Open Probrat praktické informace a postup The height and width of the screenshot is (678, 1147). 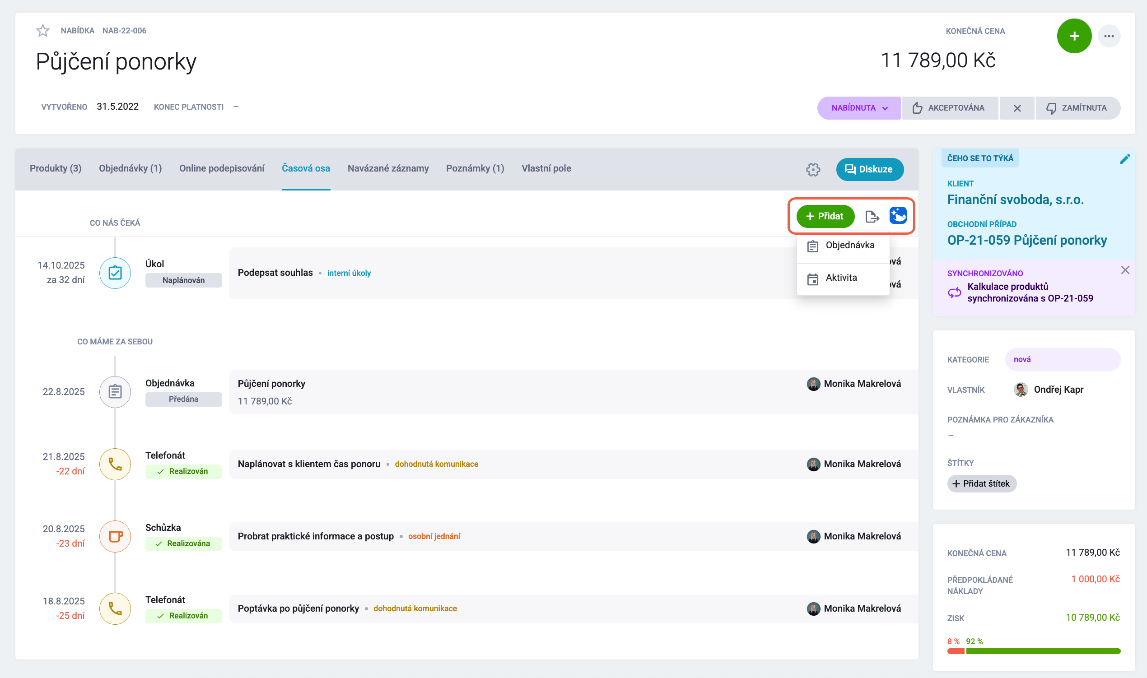[315, 536]
